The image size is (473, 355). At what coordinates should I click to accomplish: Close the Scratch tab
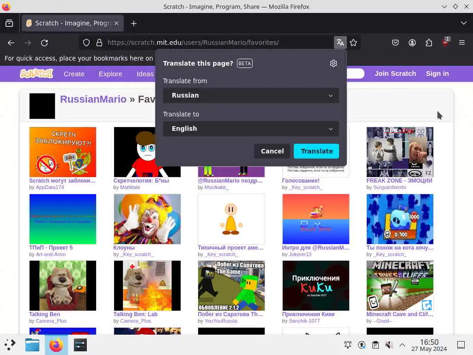[116, 23]
